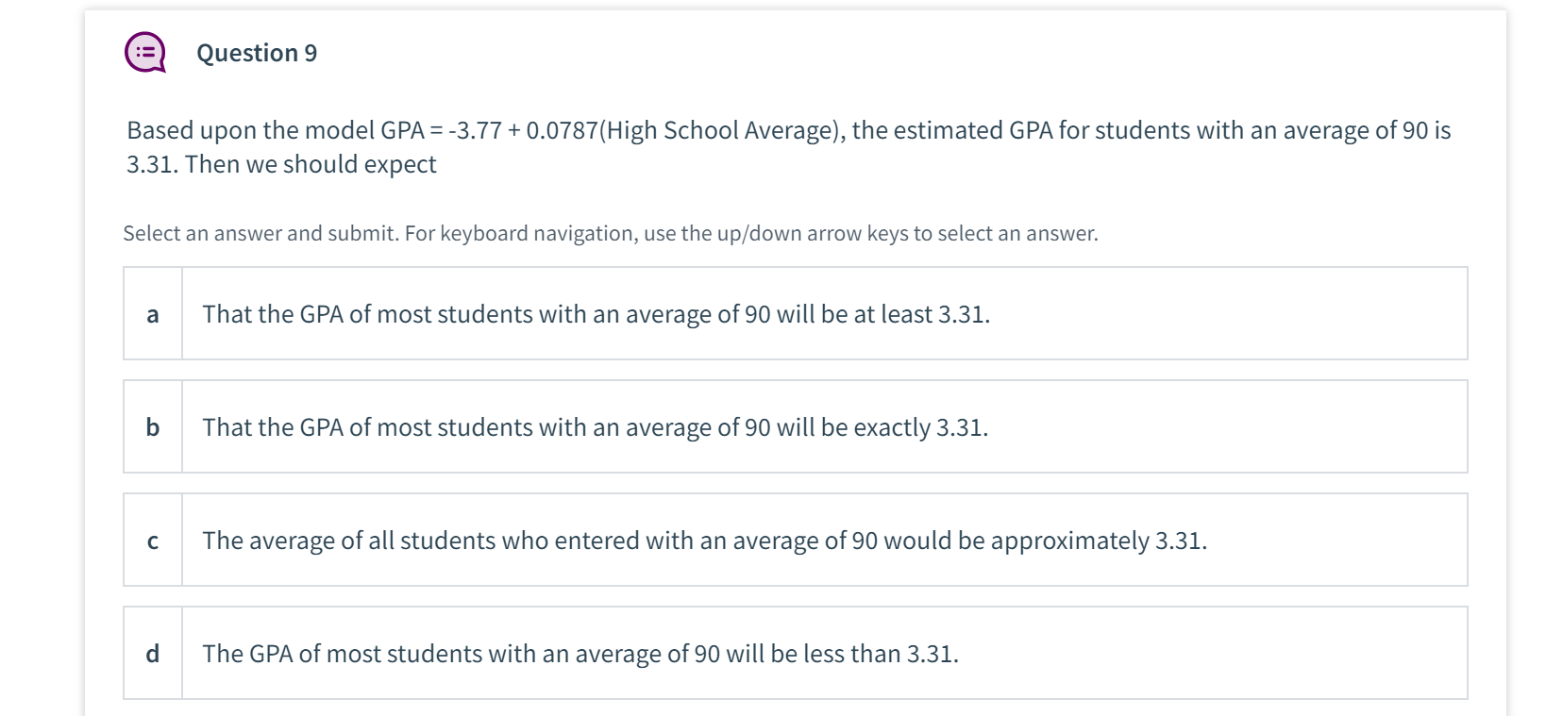
Task: Click the letter cell labeled c
Action: tap(153, 541)
